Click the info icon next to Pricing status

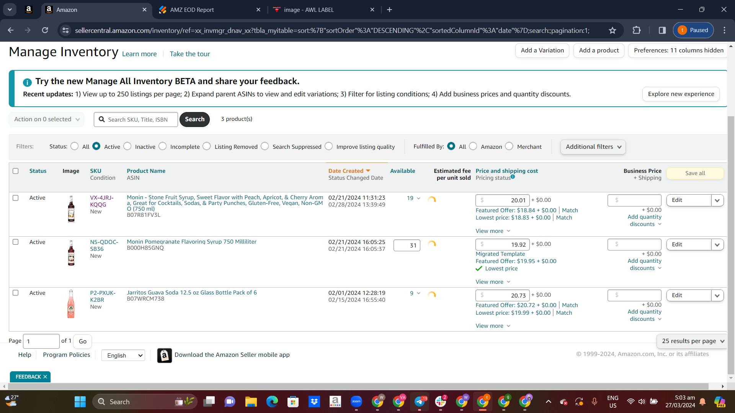click(x=513, y=177)
